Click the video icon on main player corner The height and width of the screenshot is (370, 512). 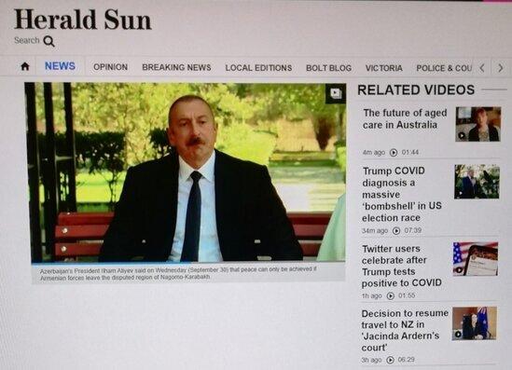click(x=336, y=93)
